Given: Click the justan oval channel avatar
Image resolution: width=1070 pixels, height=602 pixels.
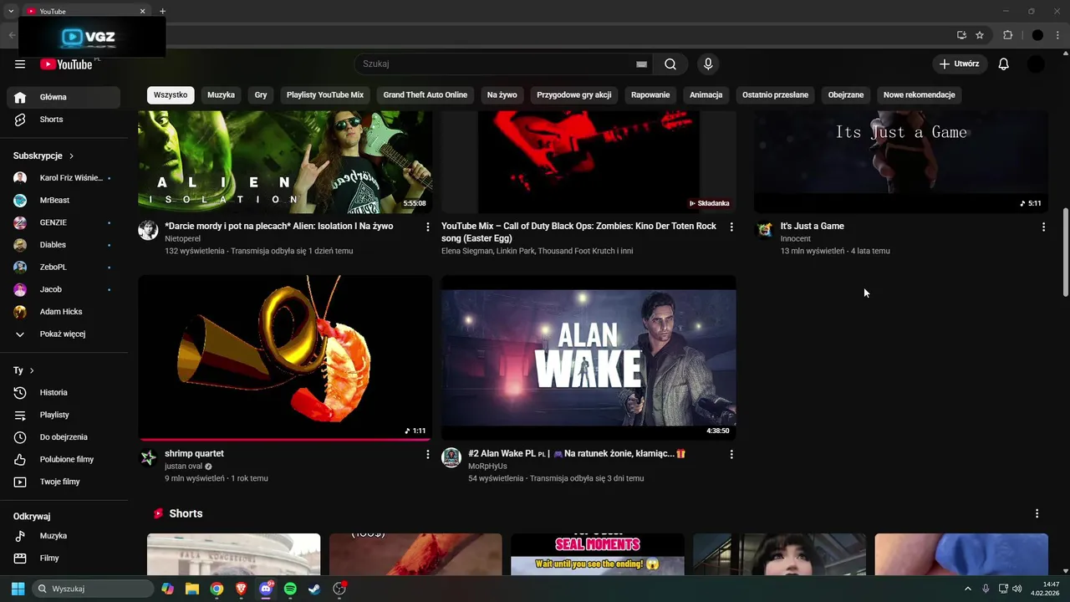Looking at the screenshot, I should pos(148,457).
